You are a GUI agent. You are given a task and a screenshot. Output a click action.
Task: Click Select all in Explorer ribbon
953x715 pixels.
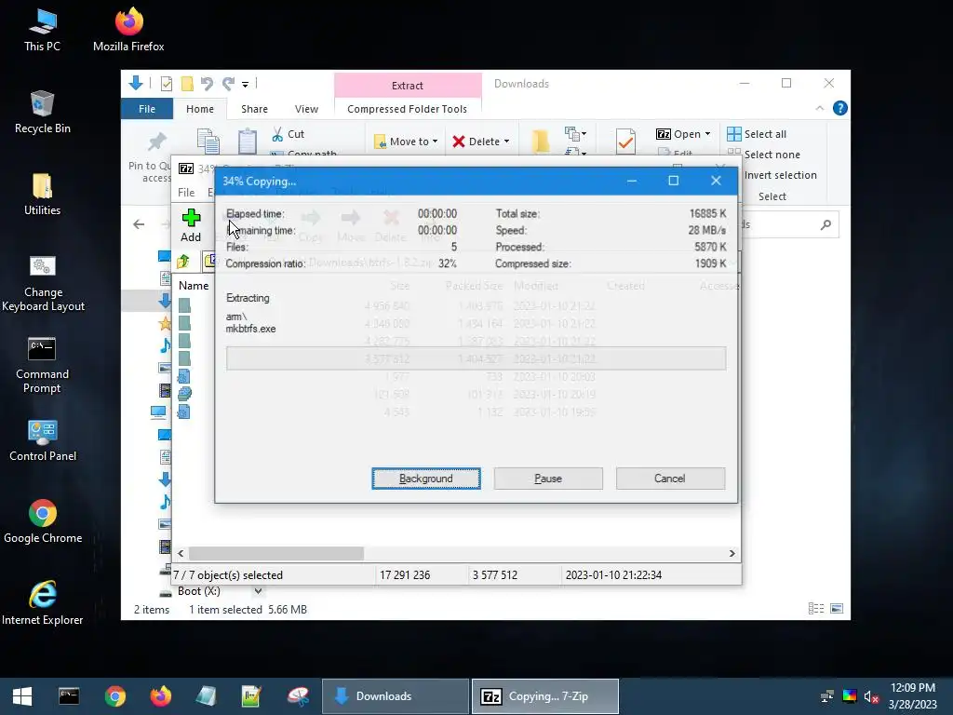[757, 134]
